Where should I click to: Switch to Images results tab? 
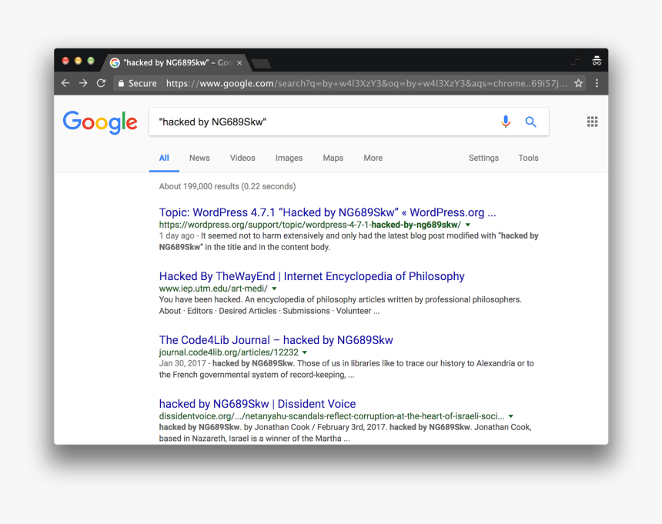289,159
